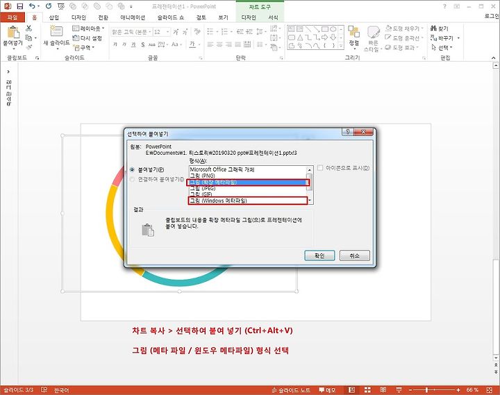Click the 다시 설정 (Reset) button

(x=87, y=38)
